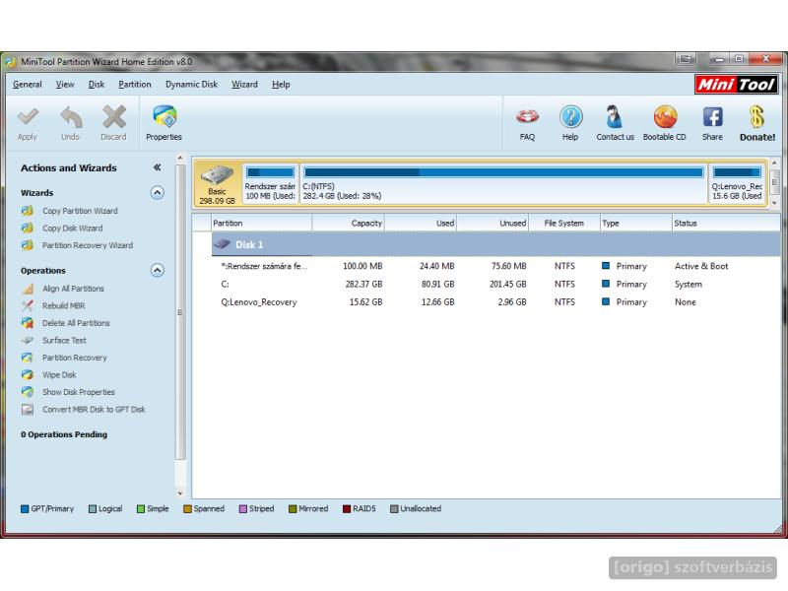Open the FAQ lifebuoy icon
The height and width of the screenshot is (591, 788).
tap(527, 116)
